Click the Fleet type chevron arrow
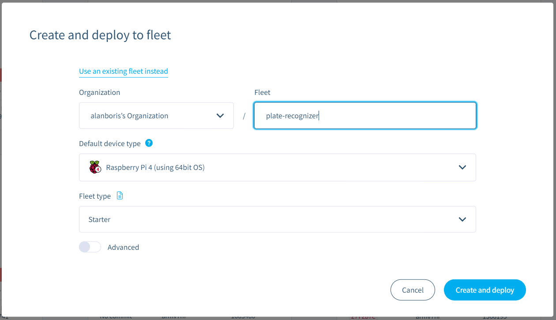Image resolution: width=556 pixels, height=320 pixels. (462, 219)
